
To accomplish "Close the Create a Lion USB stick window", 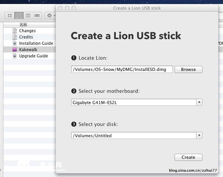I will tap(60, 8).
